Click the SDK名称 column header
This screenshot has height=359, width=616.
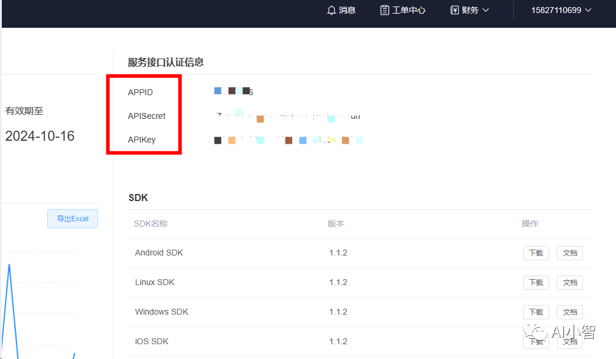151,224
